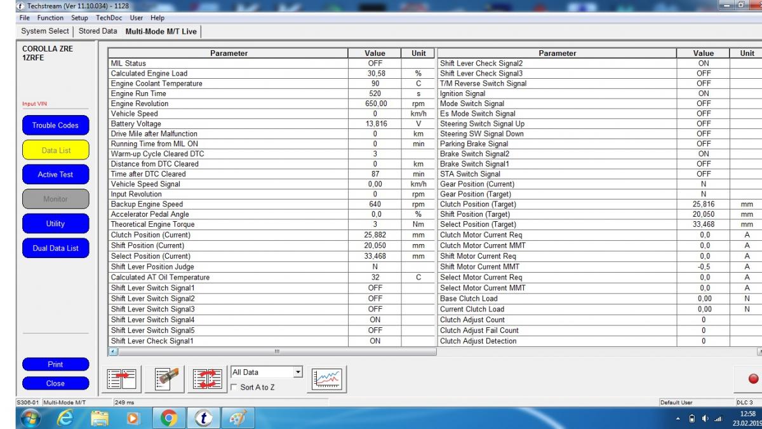Switch to System Select tab
This screenshot has height=429, width=762.
click(x=45, y=31)
